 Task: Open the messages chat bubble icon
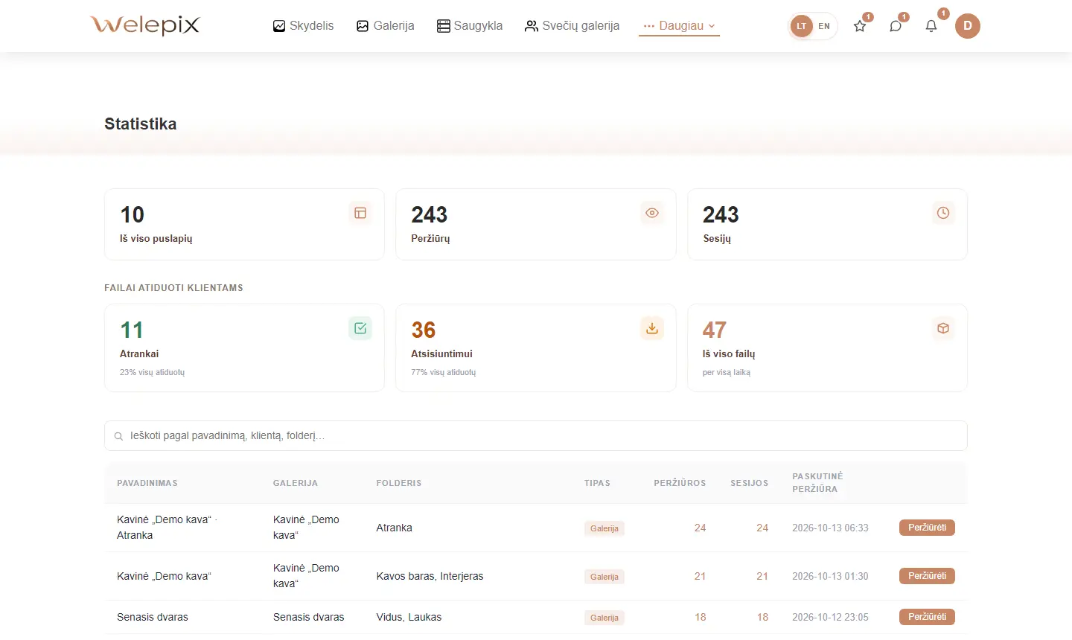click(896, 26)
